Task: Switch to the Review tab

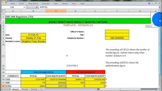Action: point(65,4)
